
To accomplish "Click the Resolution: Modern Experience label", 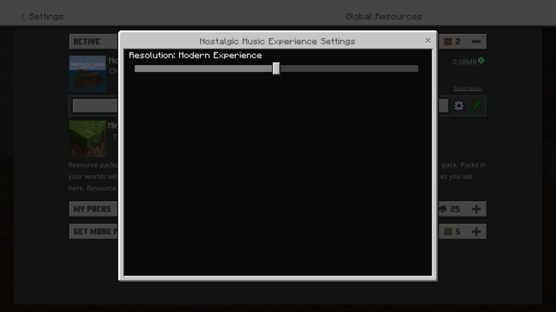I will (x=195, y=55).
